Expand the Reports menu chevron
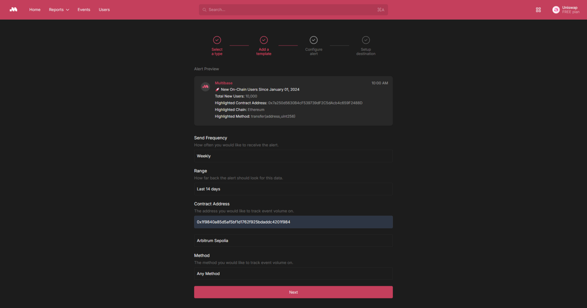587x308 pixels. tap(68, 10)
